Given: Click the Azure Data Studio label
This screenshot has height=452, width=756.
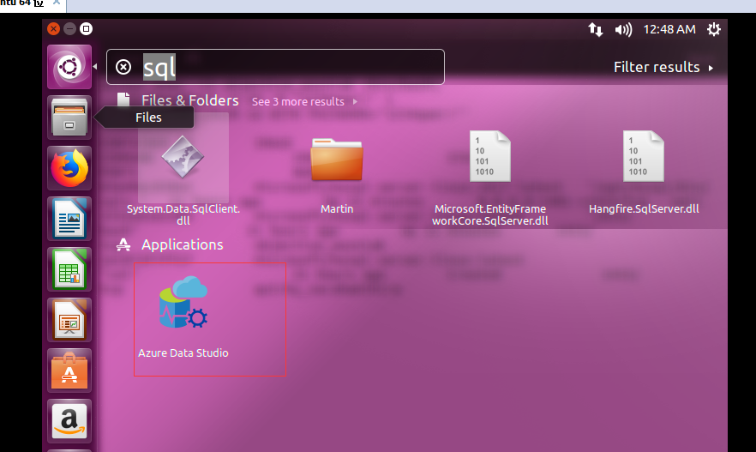Looking at the screenshot, I should point(183,353).
